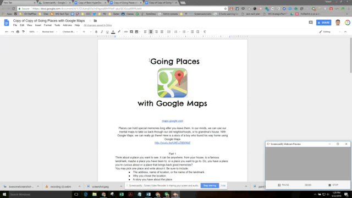Add a comment from toolbar
The width and height of the screenshot is (352, 198).
click(x=131, y=32)
